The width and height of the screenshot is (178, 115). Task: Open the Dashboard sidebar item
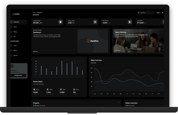(19, 22)
